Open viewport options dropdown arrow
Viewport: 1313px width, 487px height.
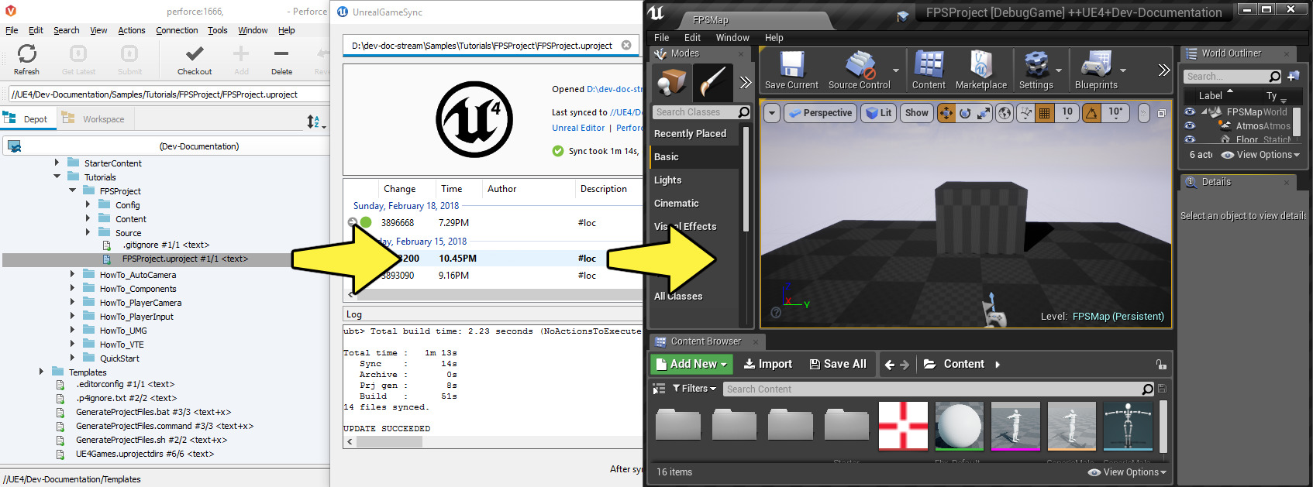click(772, 113)
